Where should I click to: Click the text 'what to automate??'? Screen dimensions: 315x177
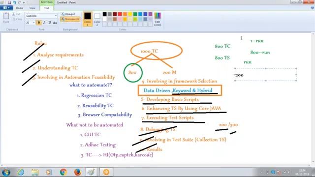pyautogui.click(x=91, y=85)
